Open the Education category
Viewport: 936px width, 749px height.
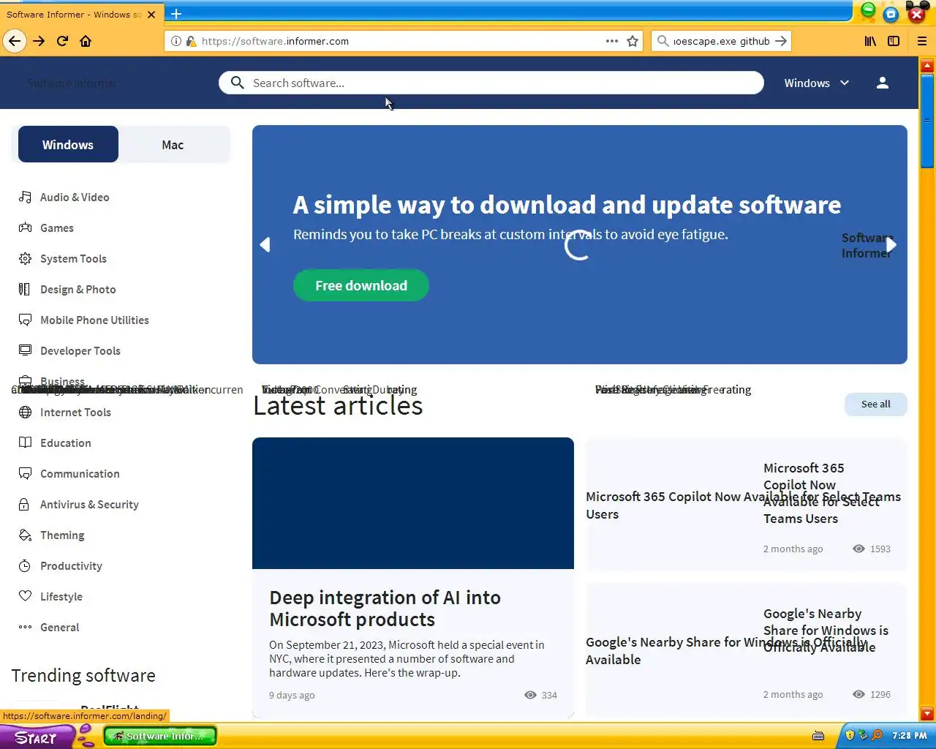(55, 443)
